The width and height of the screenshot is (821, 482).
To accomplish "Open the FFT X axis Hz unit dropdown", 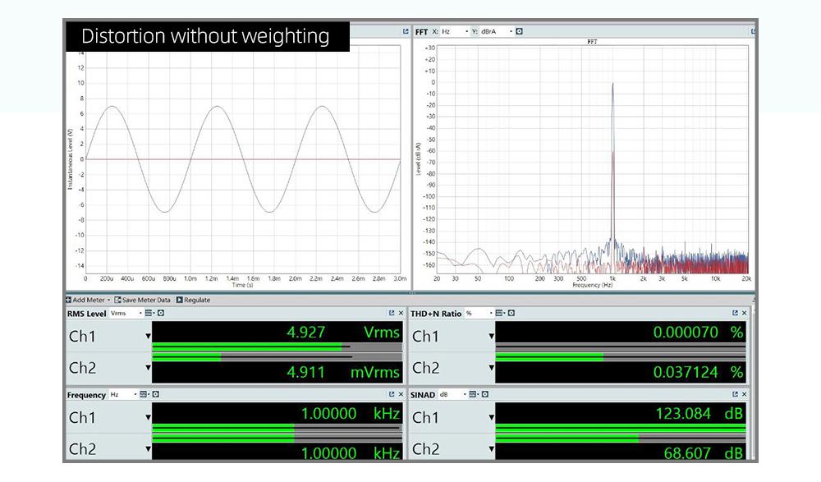I will tap(455, 31).
